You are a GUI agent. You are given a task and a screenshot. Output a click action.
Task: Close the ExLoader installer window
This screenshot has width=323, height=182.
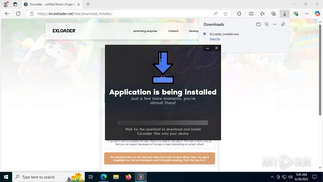pos(217,48)
